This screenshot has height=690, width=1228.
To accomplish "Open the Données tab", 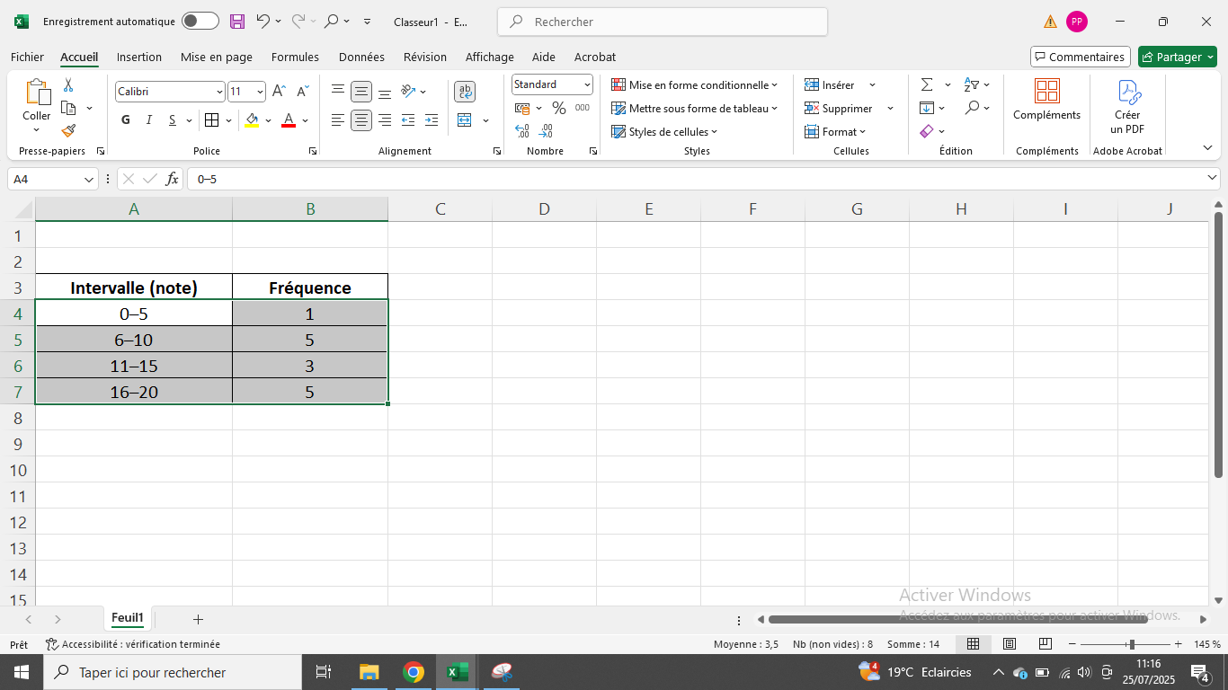I will click(361, 57).
